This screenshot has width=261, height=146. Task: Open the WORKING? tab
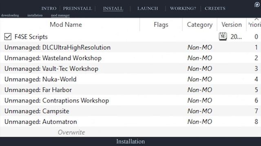(183, 8)
